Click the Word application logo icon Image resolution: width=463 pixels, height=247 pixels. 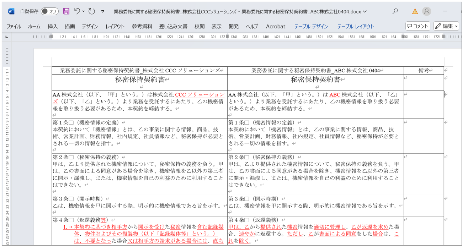coord(11,11)
